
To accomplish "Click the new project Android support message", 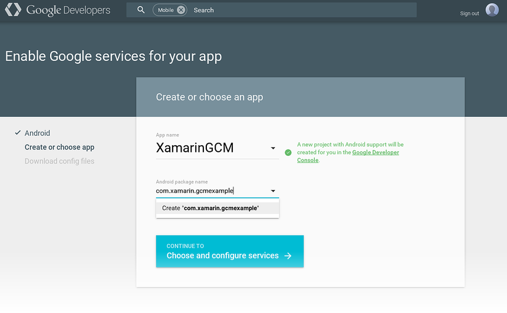I will [350, 152].
